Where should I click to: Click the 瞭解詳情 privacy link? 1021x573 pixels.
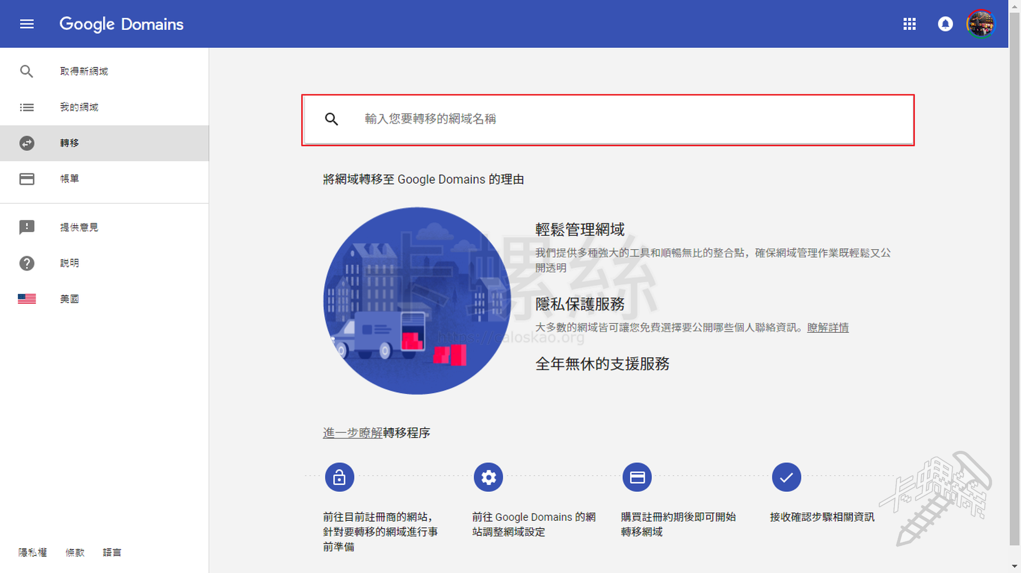coord(827,328)
